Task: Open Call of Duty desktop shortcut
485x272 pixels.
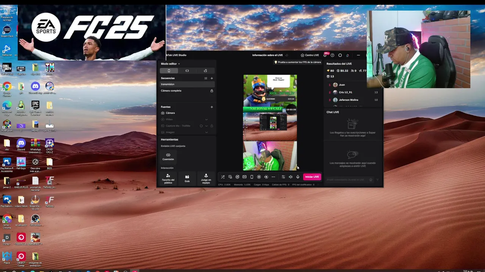Action: (x=7, y=69)
